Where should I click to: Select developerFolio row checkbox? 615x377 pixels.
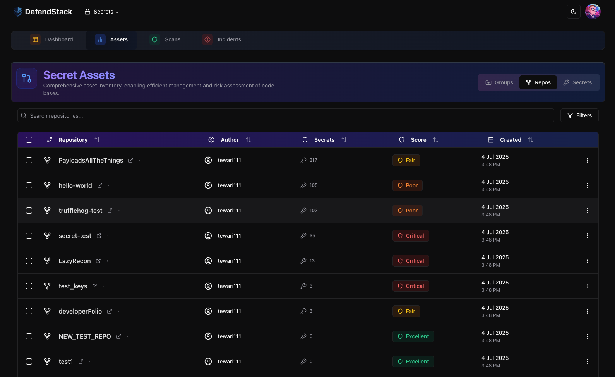29,311
